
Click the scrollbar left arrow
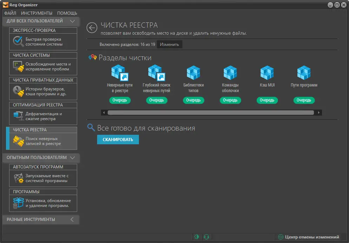(104, 113)
